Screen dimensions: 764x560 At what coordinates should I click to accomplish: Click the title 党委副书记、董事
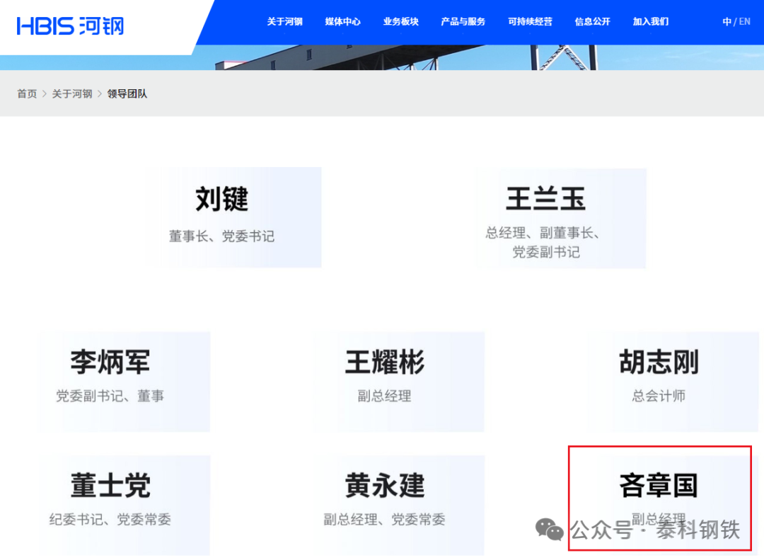(x=110, y=396)
